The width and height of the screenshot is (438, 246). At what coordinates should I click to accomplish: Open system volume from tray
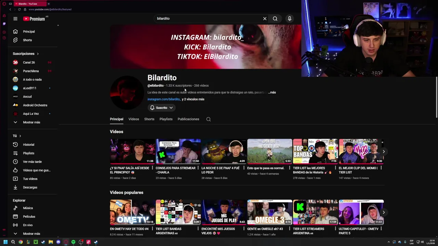(x=422, y=242)
